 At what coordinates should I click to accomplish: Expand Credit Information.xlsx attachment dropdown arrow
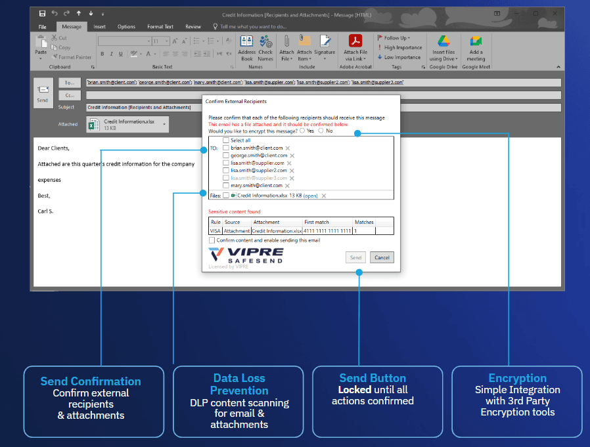coord(164,124)
